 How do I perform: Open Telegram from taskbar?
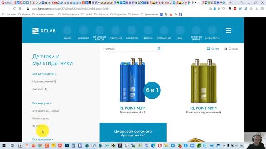tap(173, 146)
